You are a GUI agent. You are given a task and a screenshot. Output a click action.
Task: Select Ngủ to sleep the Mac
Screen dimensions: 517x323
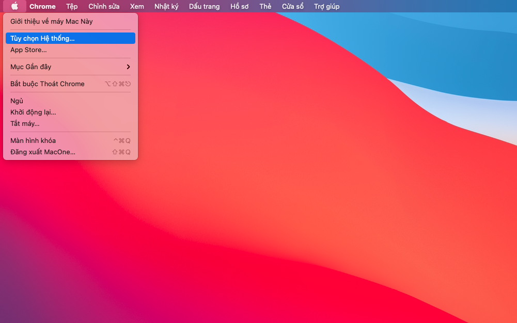[x=70, y=101]
